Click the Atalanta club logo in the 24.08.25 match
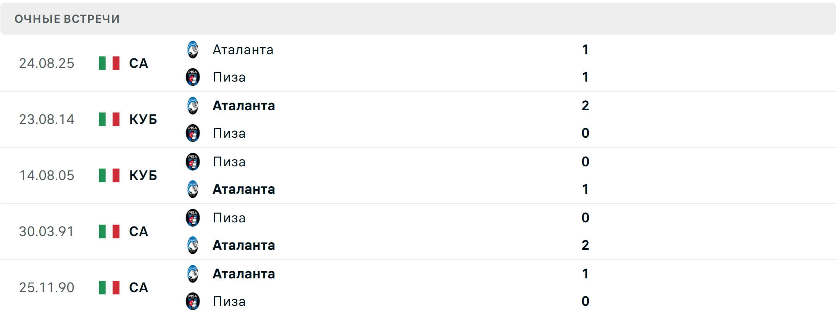 193,50
